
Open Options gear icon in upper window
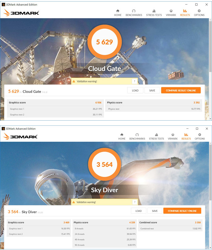pos(199,11)
